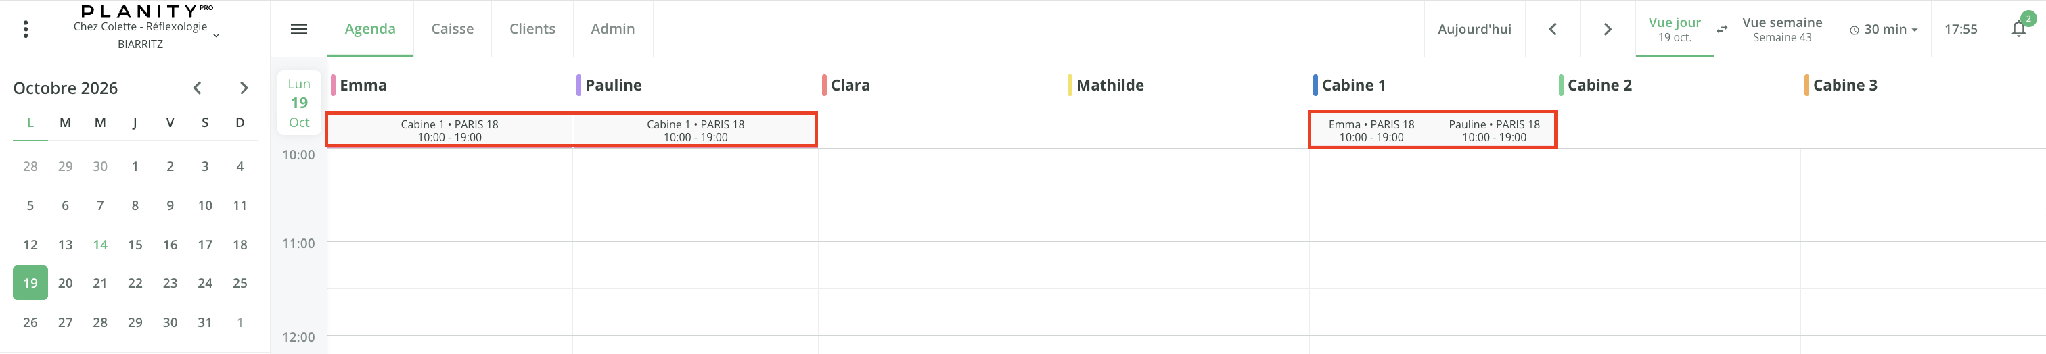This screenshot has height=354, width=2046.
Task: Open notifications bell icon
Action: (2018, 29)
